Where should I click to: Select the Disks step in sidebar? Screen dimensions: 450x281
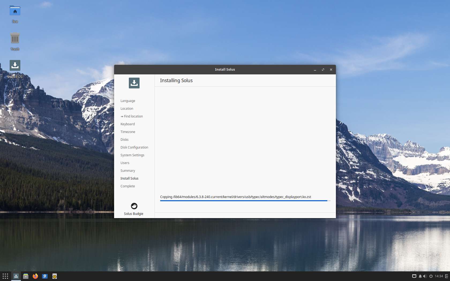tap(124, 140)
